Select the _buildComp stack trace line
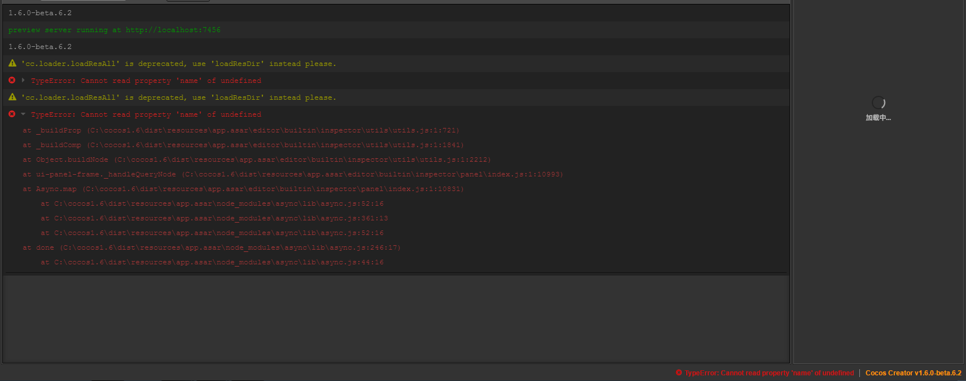 pyautogui.click(x=243, y=145)
